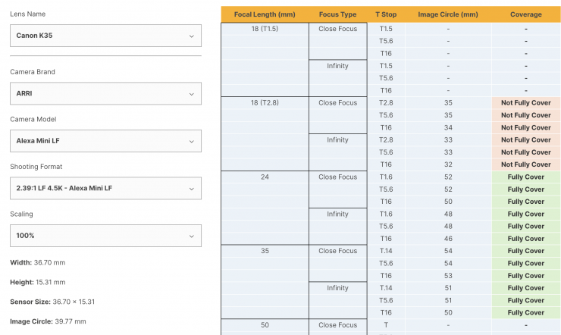Viewport: 561px width, 335px height.
Task: Open the Camera Model dropdown
Action: click(105, 140)
